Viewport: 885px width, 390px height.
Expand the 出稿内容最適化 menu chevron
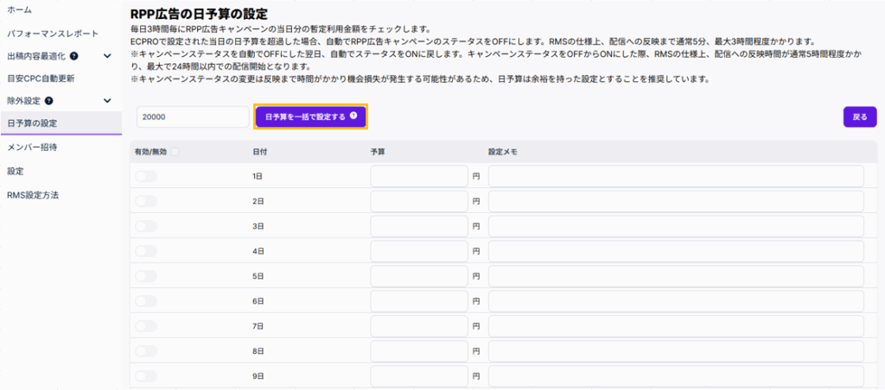pos(107,56)
